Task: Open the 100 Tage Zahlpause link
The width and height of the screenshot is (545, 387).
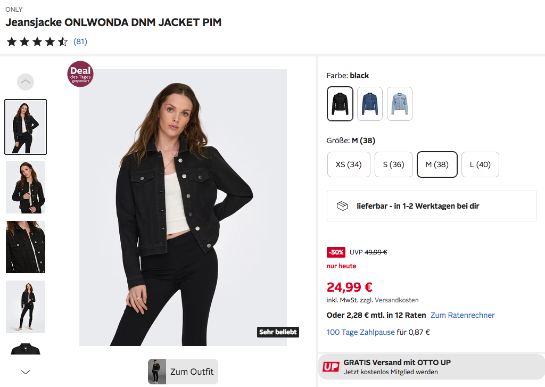Action: [x=360, y=332]
